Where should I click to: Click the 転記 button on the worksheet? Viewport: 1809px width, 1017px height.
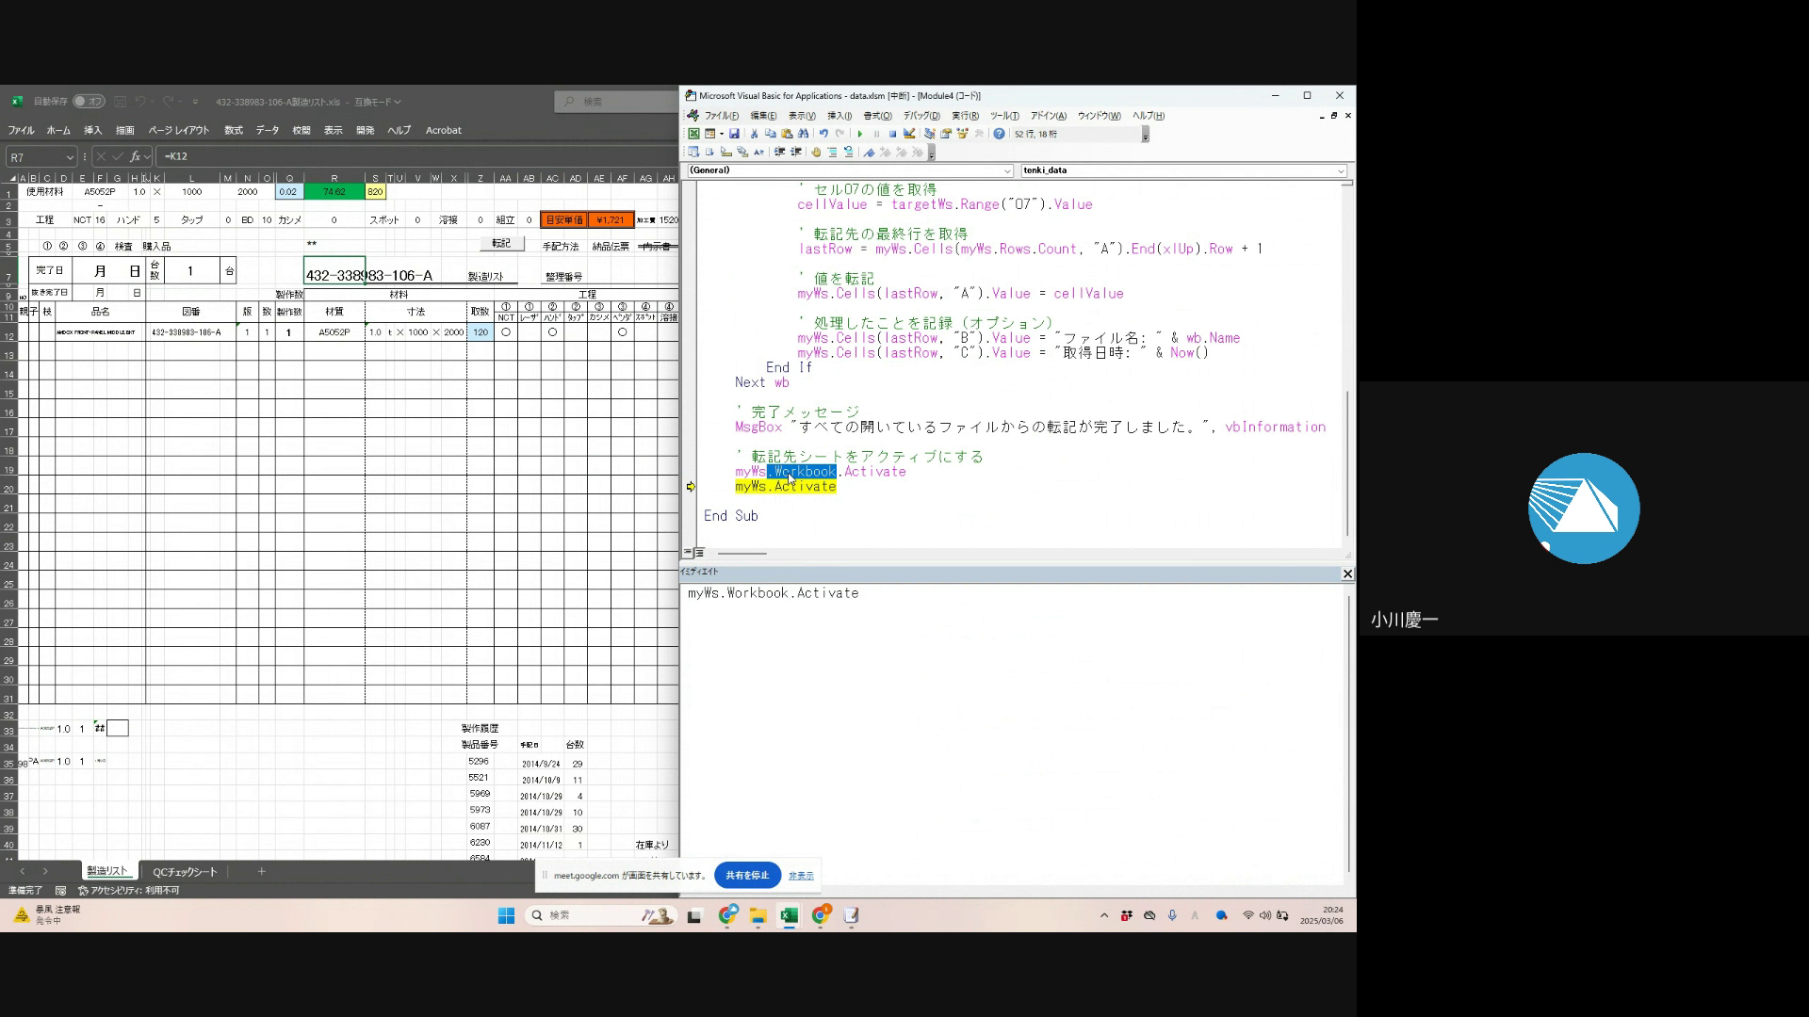(501, 244)
